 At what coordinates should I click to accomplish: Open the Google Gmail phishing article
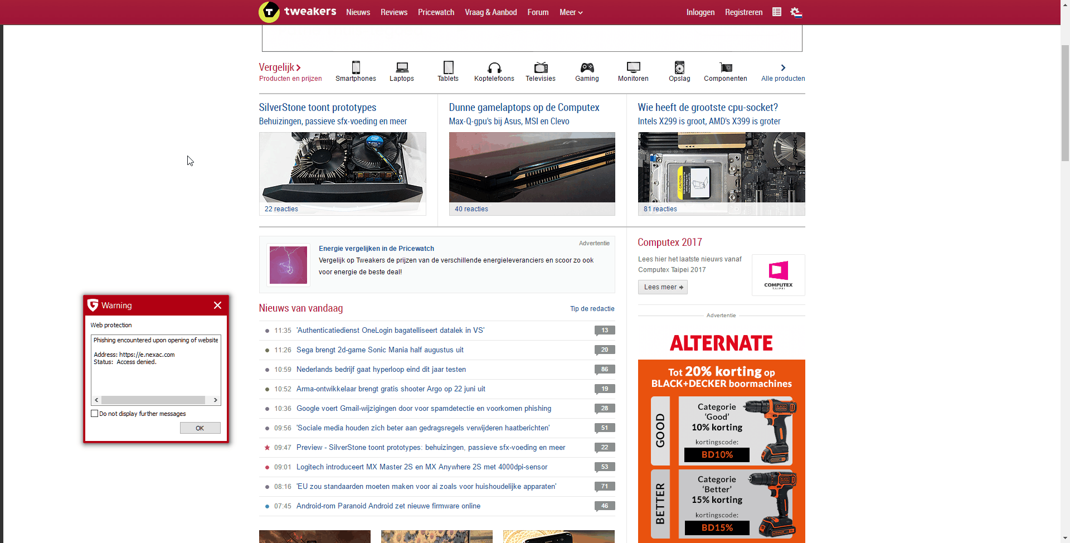coord(424,408)
